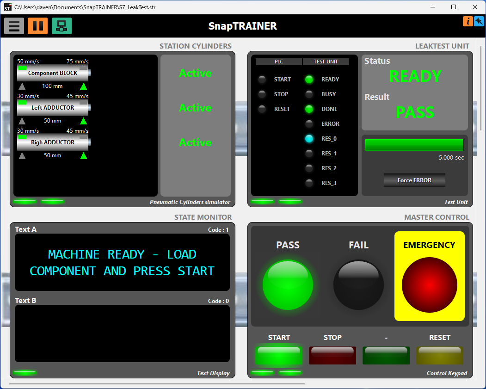Click the Text A display message

click(x=122, y=263)
